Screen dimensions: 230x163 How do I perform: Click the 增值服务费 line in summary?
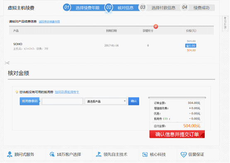click(x=177, y=108)
